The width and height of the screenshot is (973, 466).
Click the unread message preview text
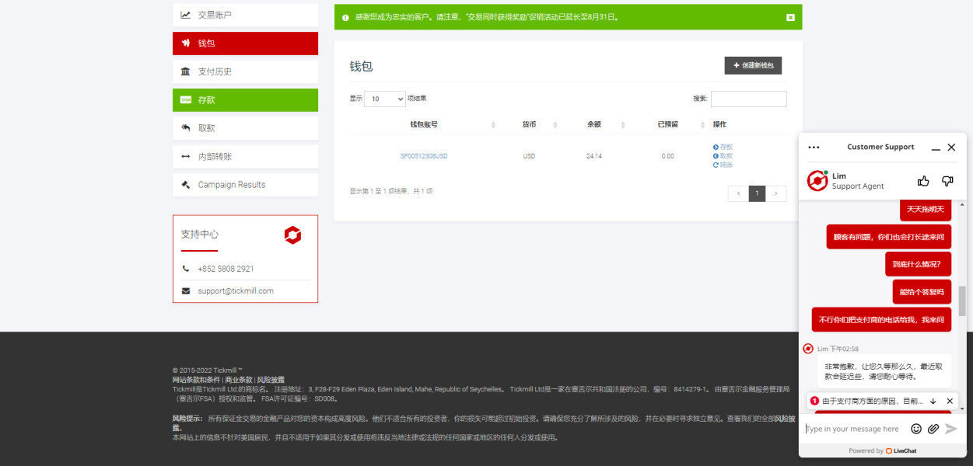pyautogui.click(x=873, y=401)
